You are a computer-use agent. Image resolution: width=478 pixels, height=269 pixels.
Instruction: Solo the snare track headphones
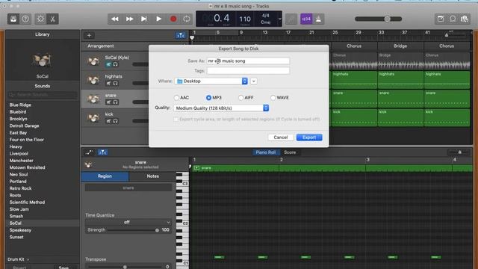click(x=116, y=102)
